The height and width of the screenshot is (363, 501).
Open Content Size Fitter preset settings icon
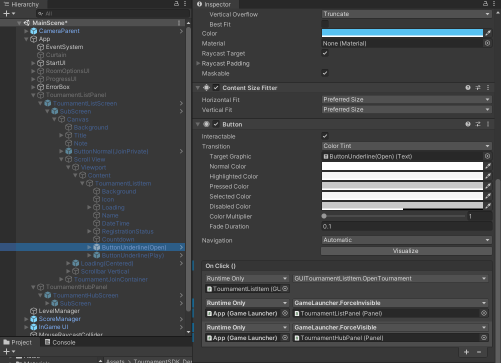pos(478,88)
